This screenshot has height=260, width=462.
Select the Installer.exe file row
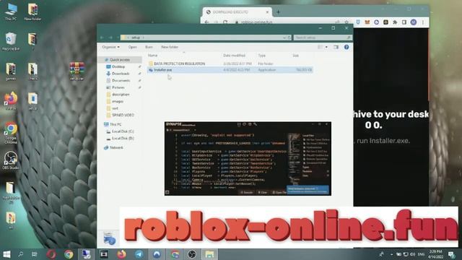[230, 70]
